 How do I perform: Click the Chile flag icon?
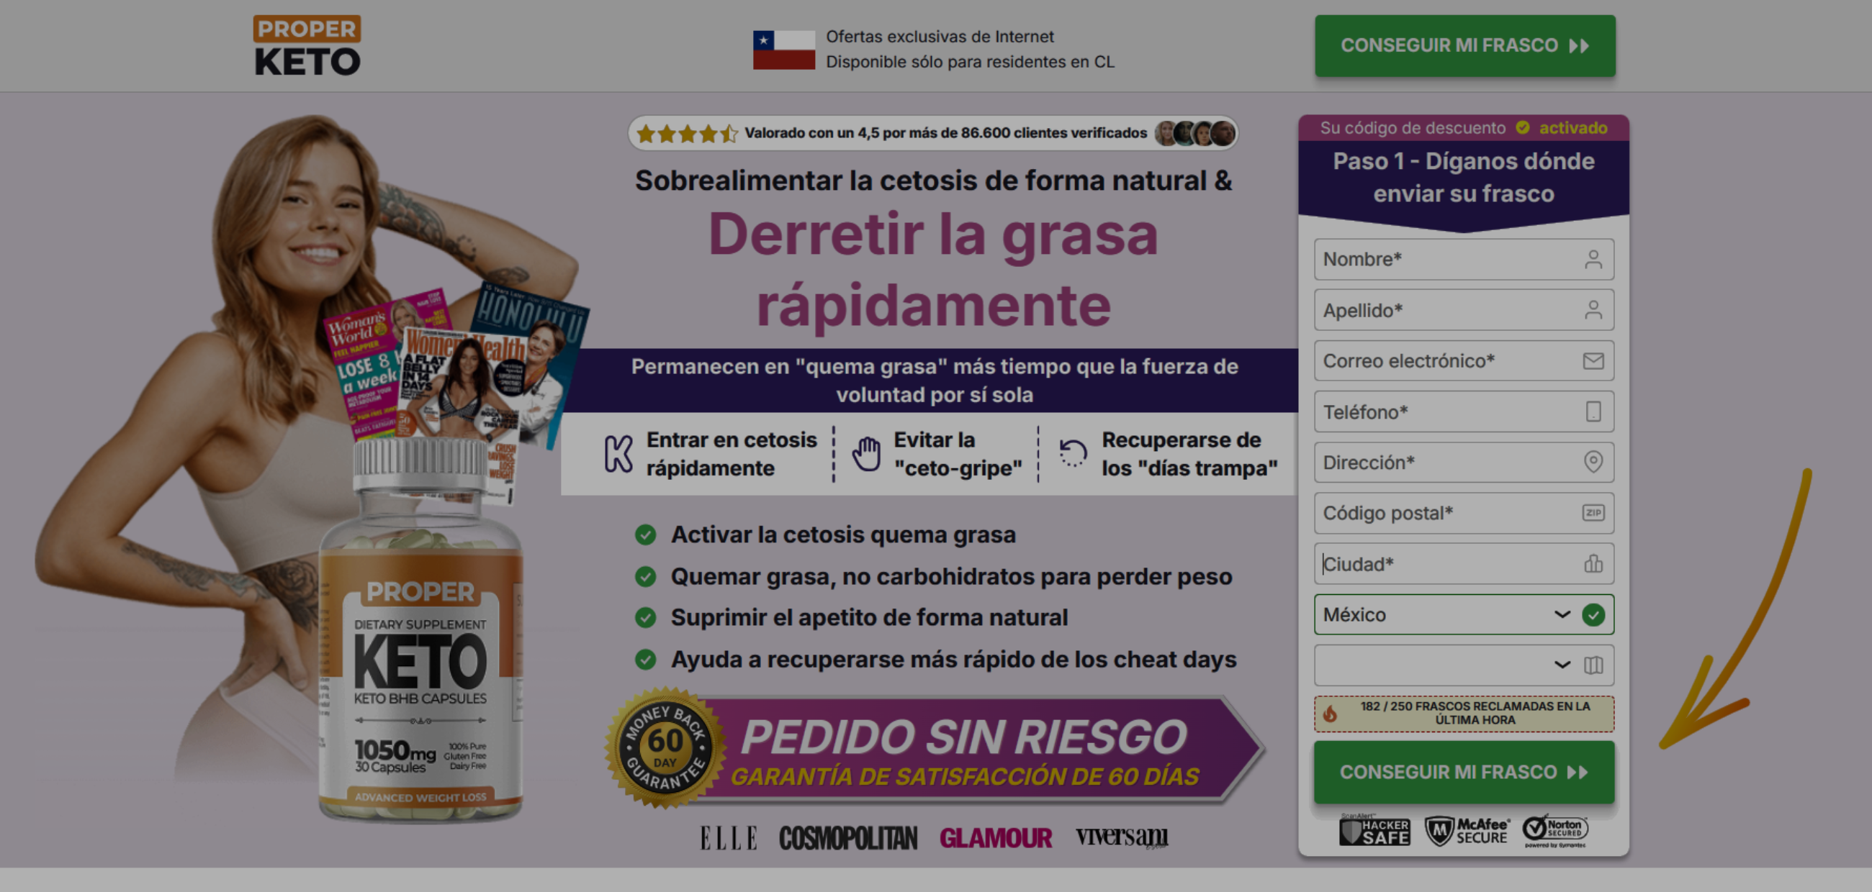(x=783, y=50)
